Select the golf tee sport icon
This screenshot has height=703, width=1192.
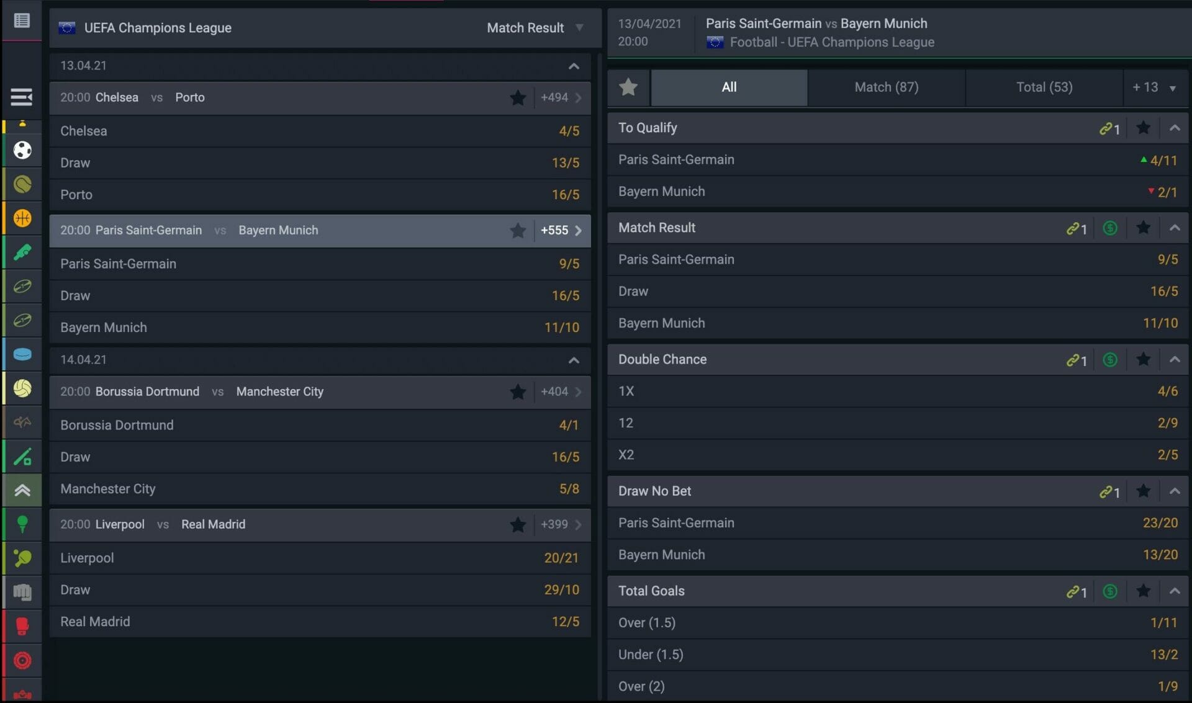pyautogui.click(x=22, y=524)
